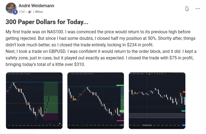Screen dimensions: 206x134
Task: Click the level 3 badge on avatar
Action: tap(15, 12)
